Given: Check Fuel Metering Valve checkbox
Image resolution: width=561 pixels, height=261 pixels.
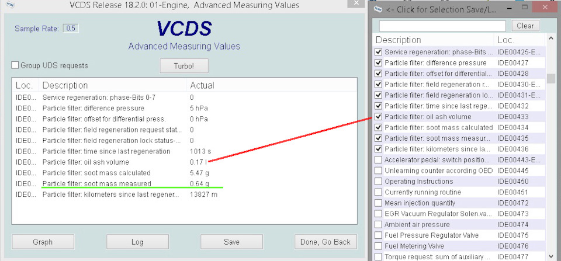Looking at the screenshot, I should click(378, 246).
